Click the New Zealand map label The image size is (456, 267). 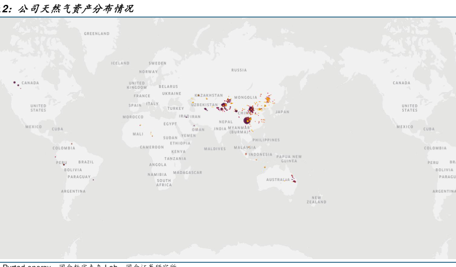[x=316, y=200]
